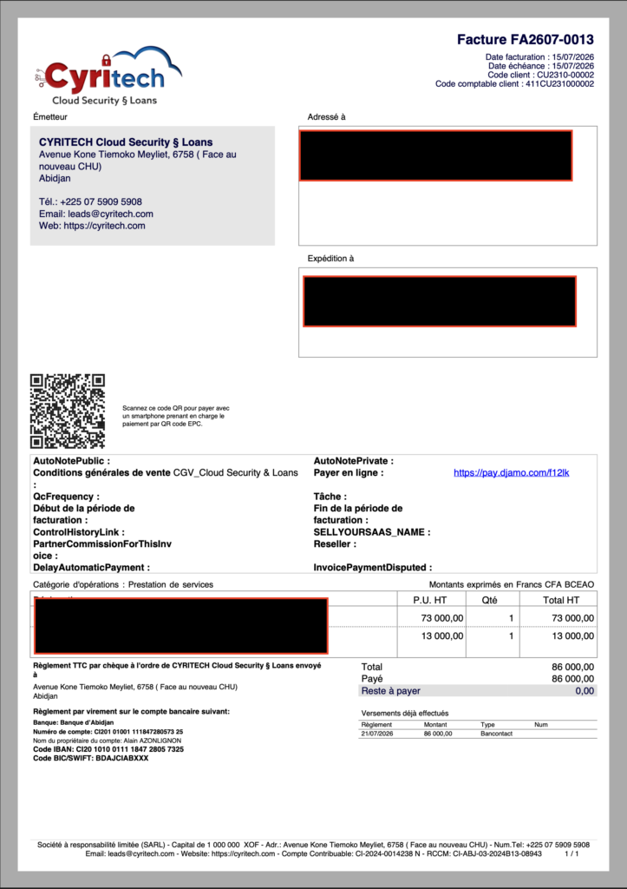Click the 'DelayAutomaticPayment :' label
Image resolution: width=627 pixels, height=889 pixels.
(92, 568)
